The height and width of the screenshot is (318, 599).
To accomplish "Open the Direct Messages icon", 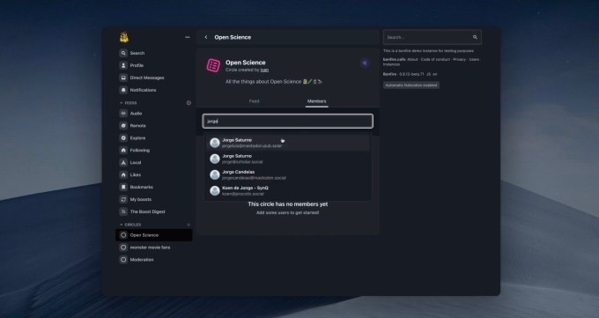I will click(123, 78).
